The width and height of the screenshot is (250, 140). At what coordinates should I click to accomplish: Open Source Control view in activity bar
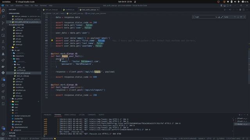coord(3,23)
